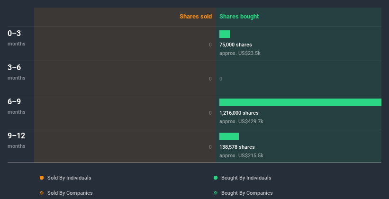Image resolution: width=389 pixels, height=199 pixels.
Task: Click the 9–12 months row label
Action: pos(17,140)
